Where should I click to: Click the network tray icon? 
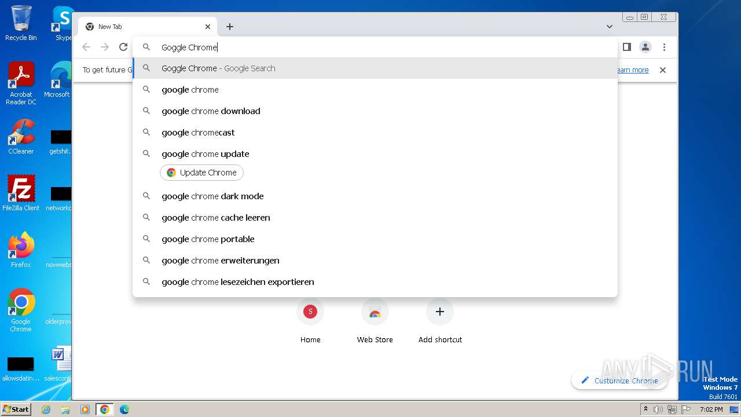point(672,409)
